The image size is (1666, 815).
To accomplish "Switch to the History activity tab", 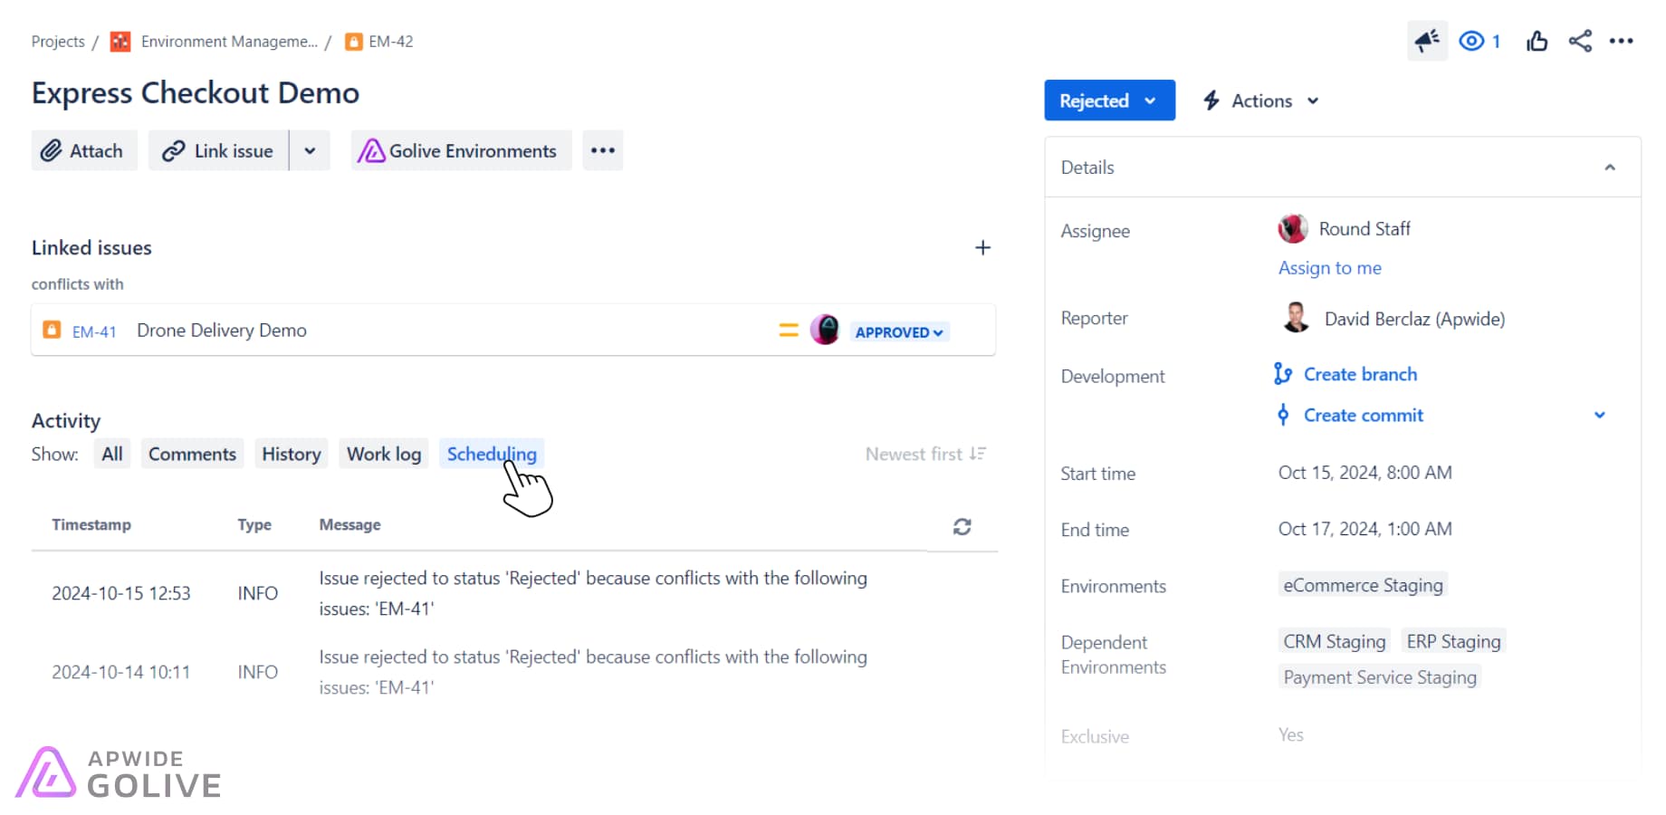I will pyautogui.click(x=291, y=454).
